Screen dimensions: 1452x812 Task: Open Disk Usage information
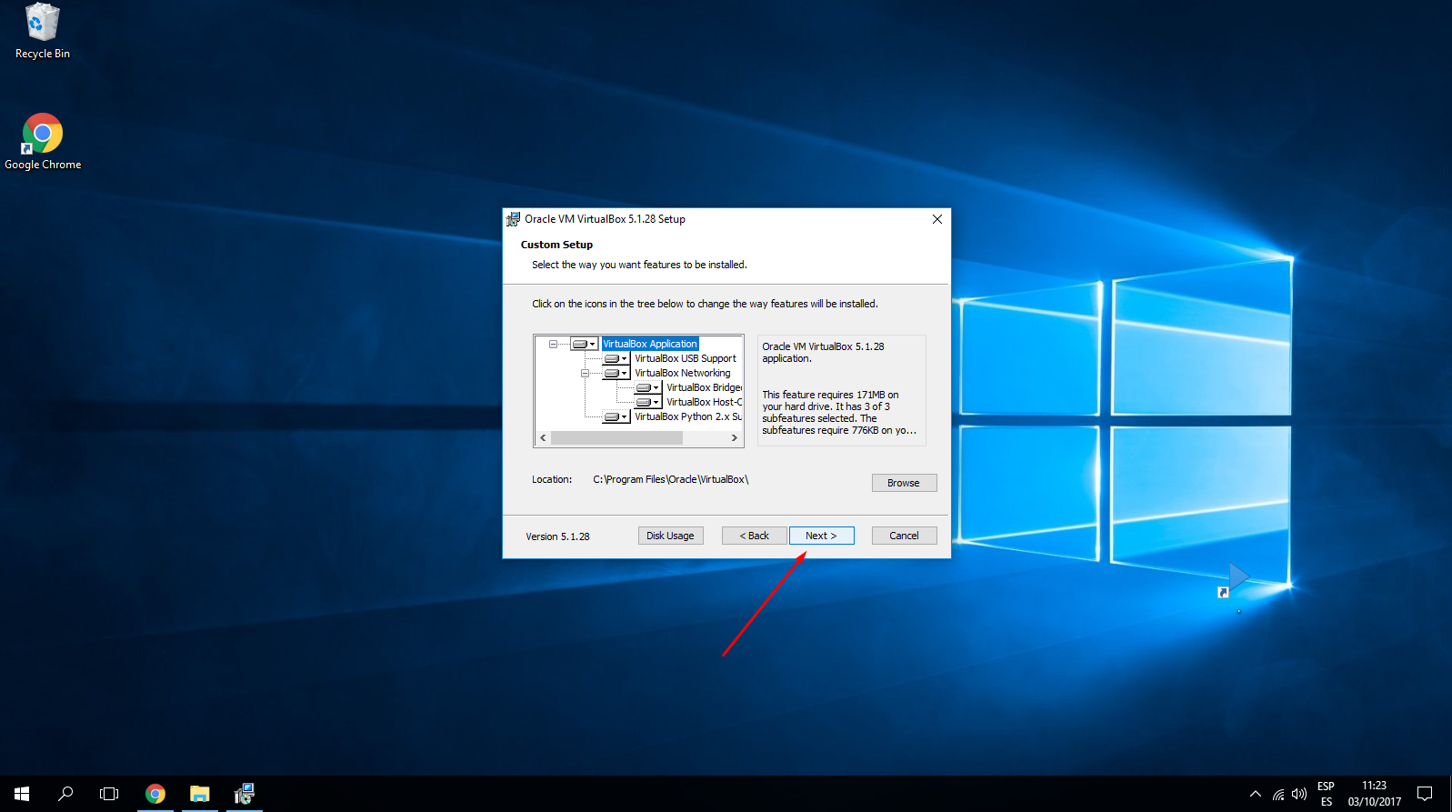pos(670,536)
